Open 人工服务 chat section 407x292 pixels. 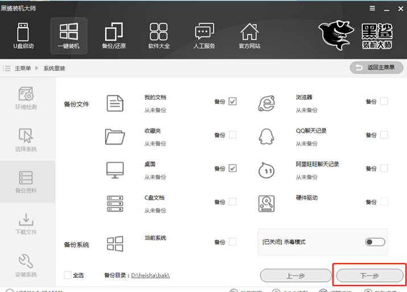[x=204, y=36]
